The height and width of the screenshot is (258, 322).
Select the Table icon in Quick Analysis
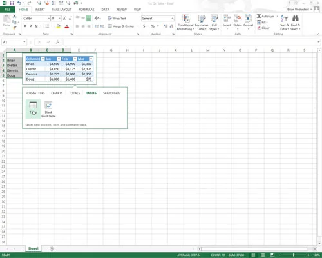pyautogui.click(x=33, y=105)
